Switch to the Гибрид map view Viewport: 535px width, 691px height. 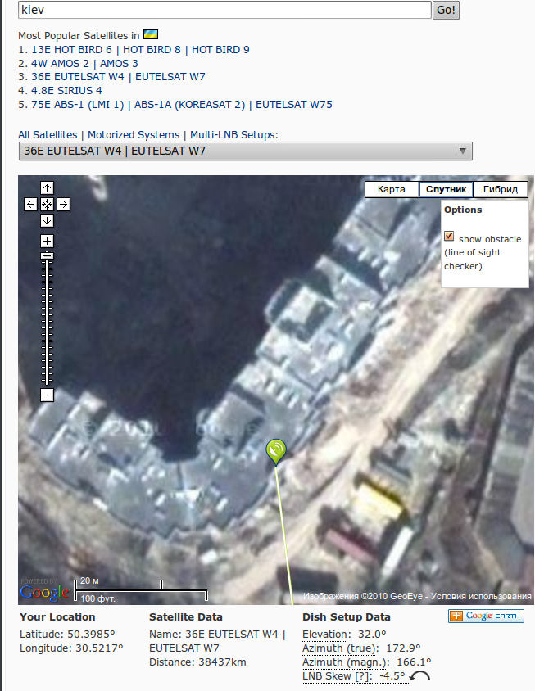[x=500, y=189]
